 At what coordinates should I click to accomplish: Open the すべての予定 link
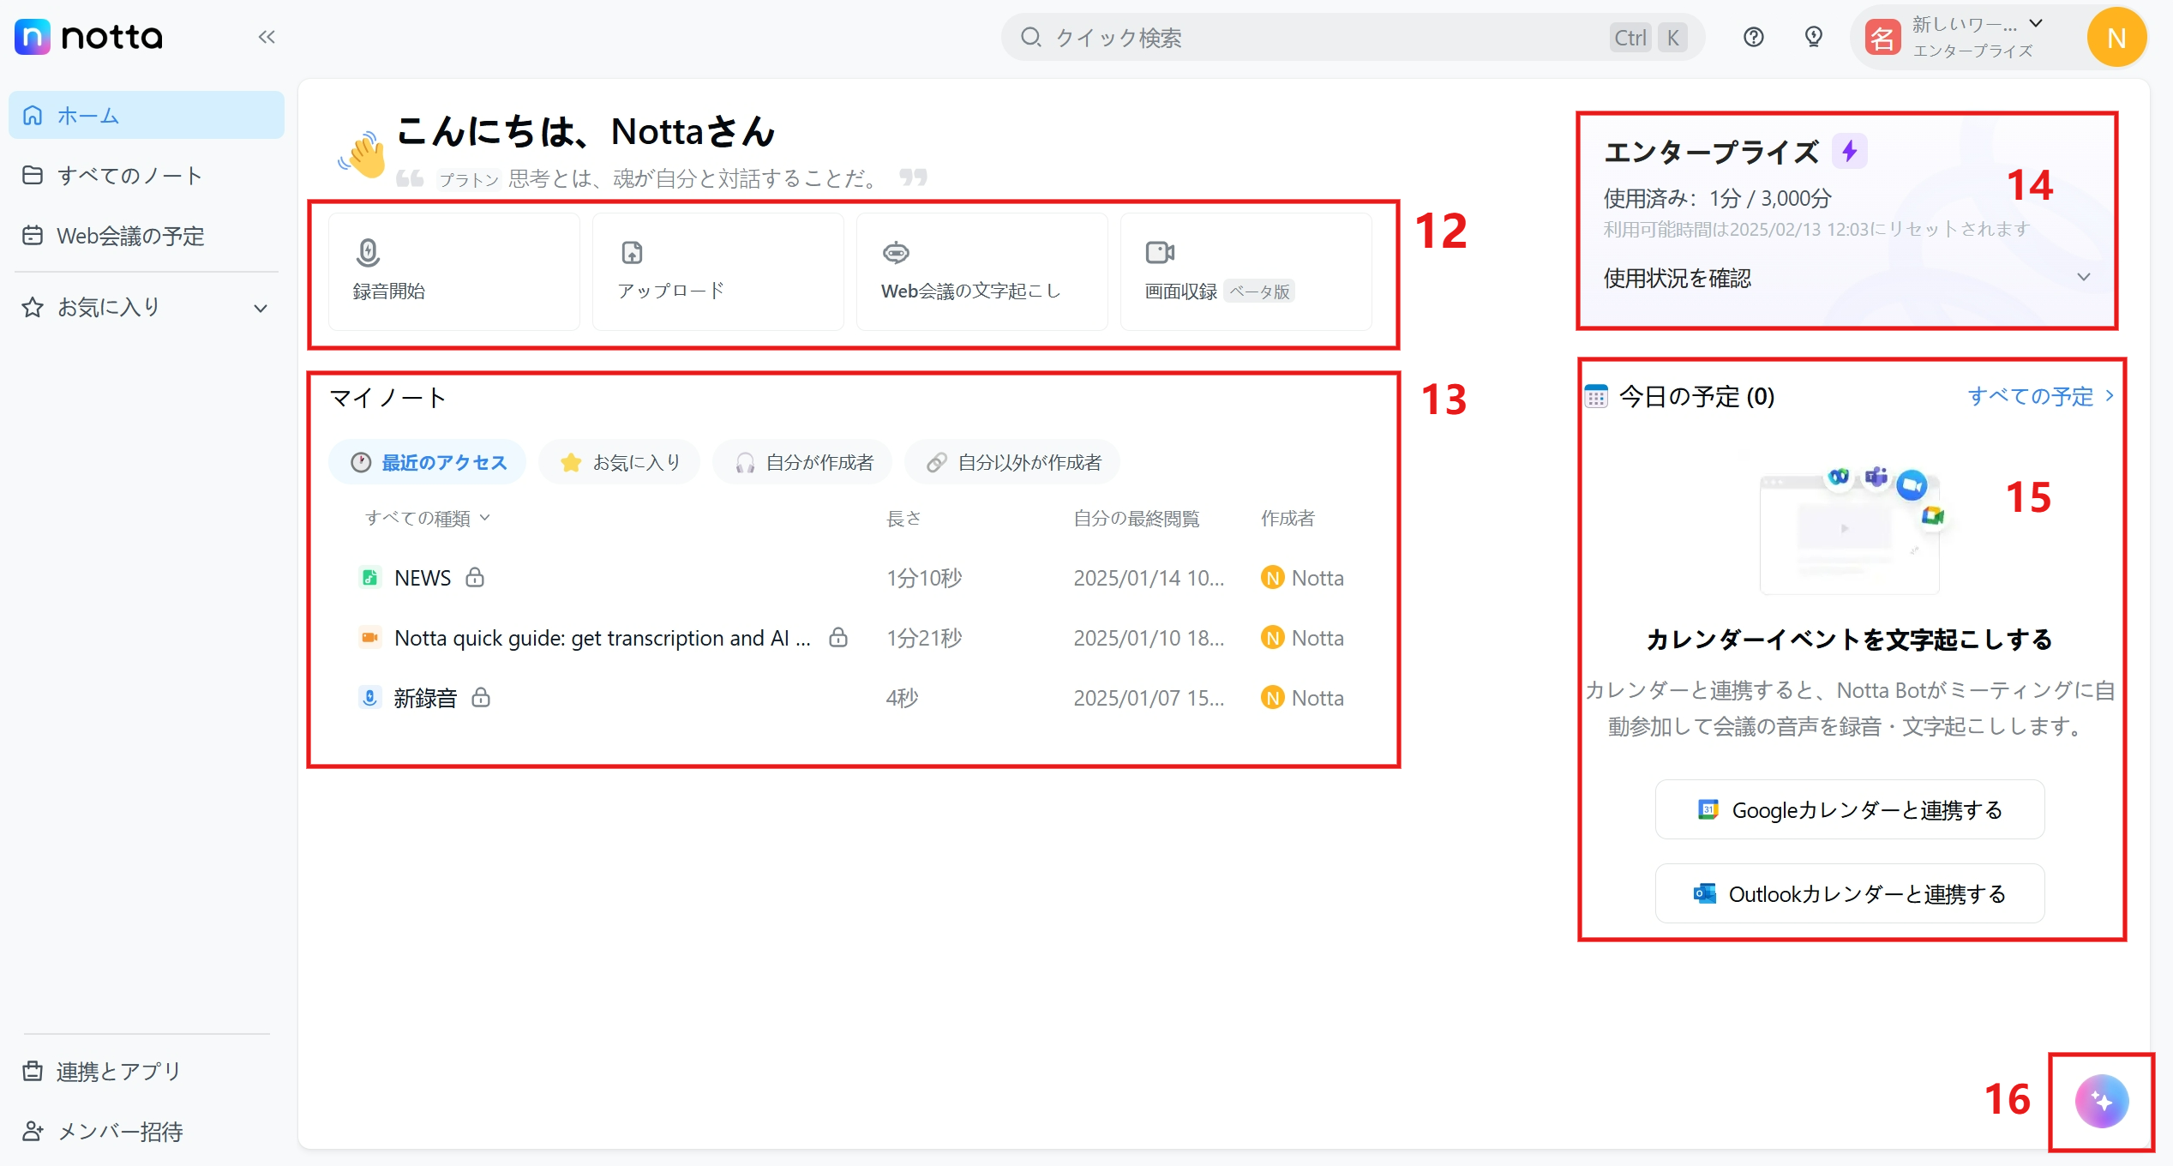[x=2040, y=396]
